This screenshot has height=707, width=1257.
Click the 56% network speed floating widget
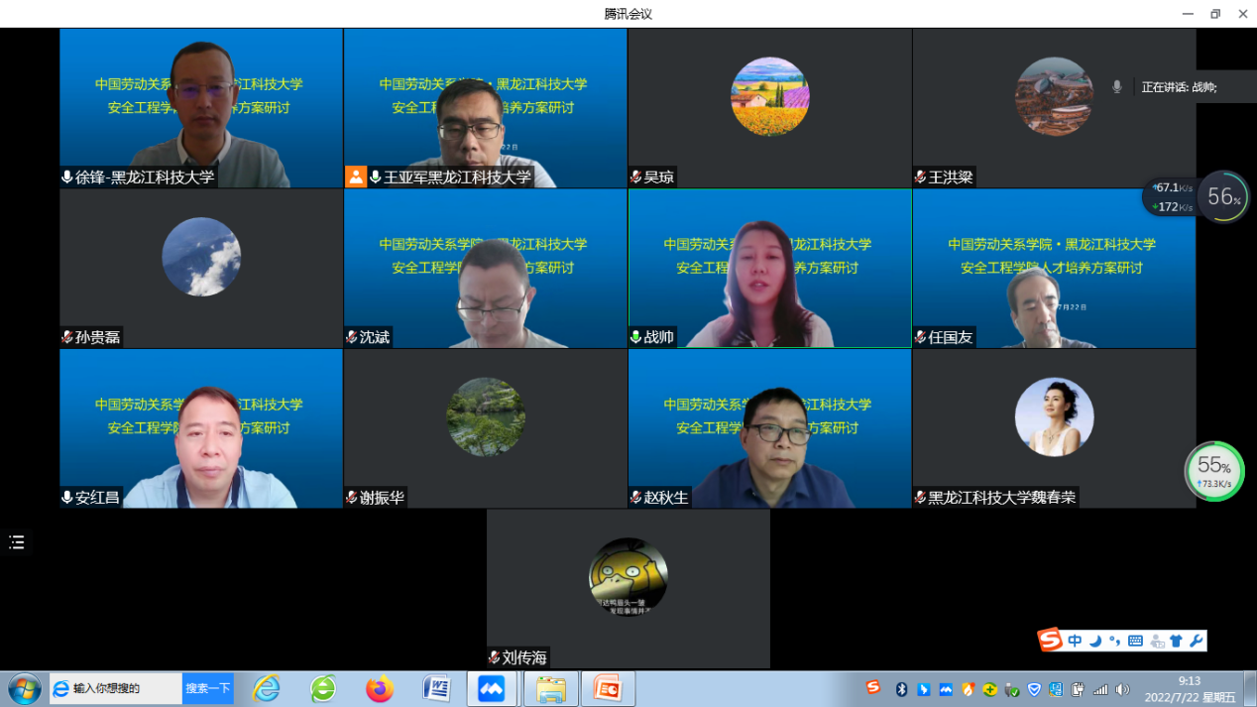[1224, 196]
